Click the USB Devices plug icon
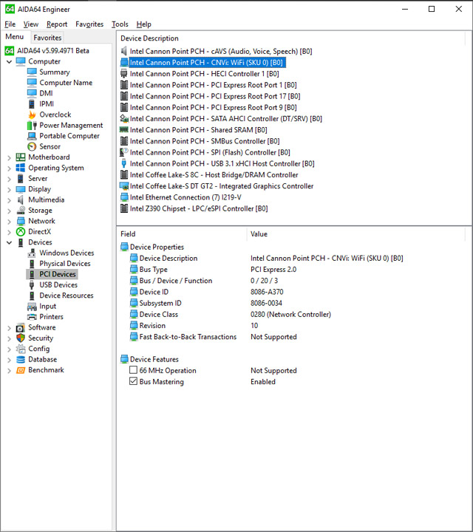The height and width of the screenshot is (532, 473). [32, 285]
